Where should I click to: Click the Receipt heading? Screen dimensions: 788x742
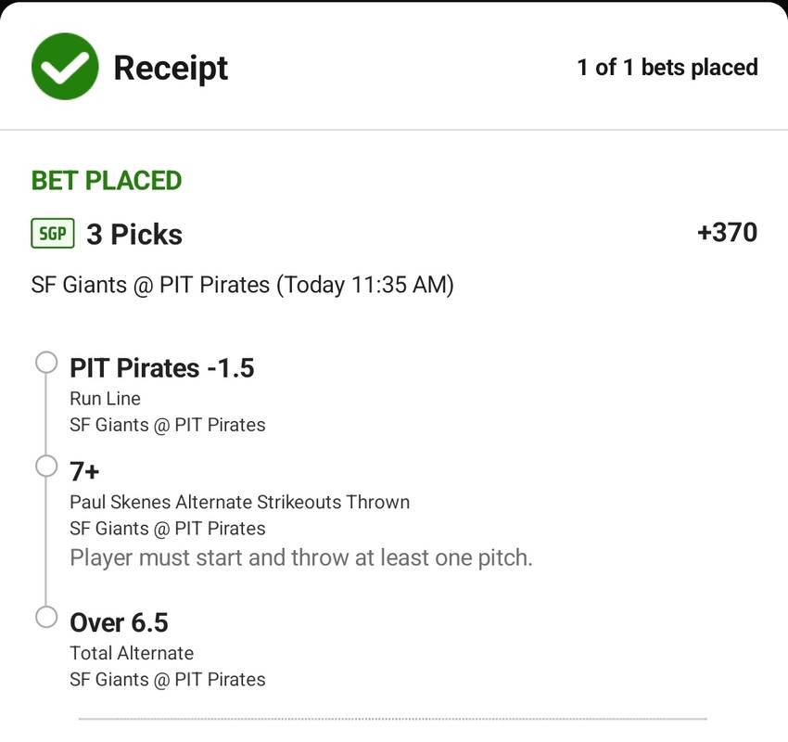point(171,69)
